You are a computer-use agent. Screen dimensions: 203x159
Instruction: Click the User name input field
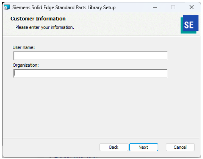90,56
